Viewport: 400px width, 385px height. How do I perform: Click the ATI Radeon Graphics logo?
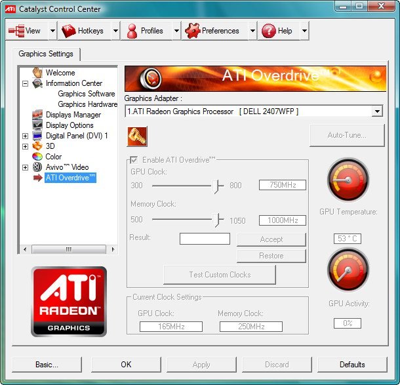(69, 302)
